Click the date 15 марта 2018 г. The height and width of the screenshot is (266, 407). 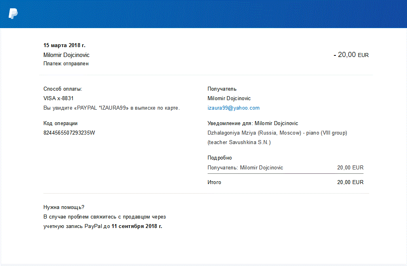pyautogui.click(x=64, y=45)
